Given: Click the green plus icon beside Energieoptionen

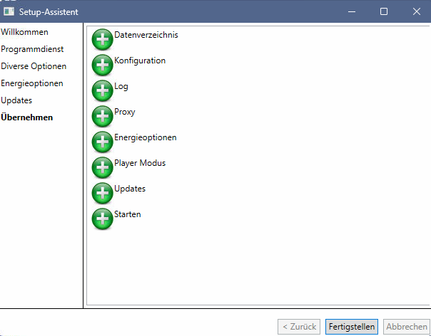Looking at the screenshot, I should (x=102, y=142).
